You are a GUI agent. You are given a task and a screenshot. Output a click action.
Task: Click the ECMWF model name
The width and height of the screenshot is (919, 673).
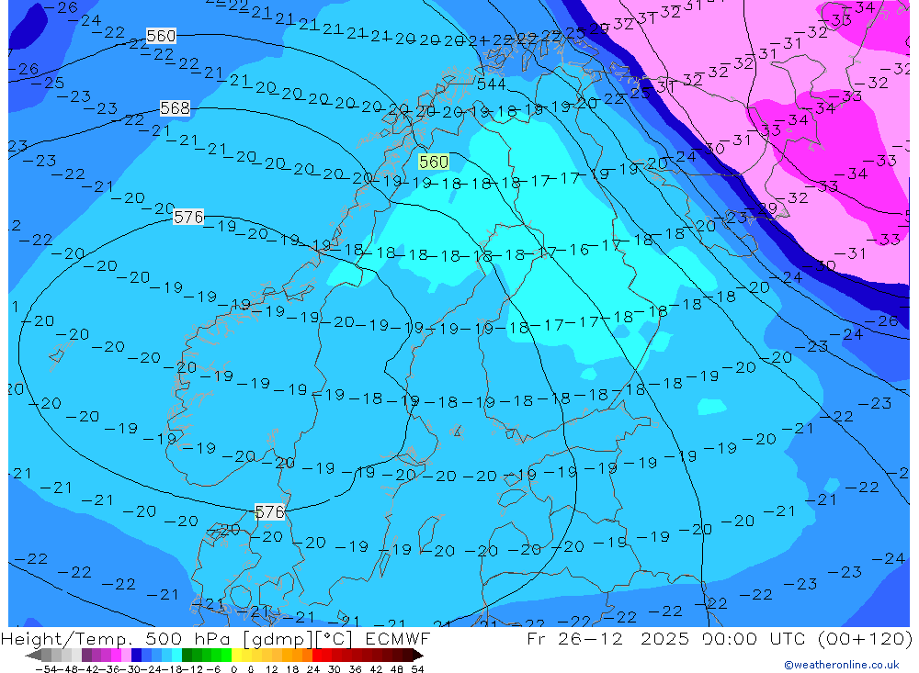click(x=398, y=638)
